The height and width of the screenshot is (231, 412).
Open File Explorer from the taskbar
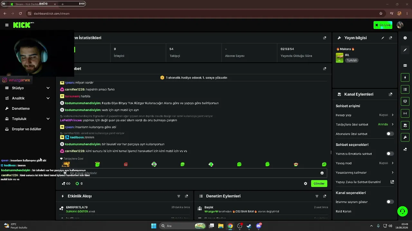[221, 226]
